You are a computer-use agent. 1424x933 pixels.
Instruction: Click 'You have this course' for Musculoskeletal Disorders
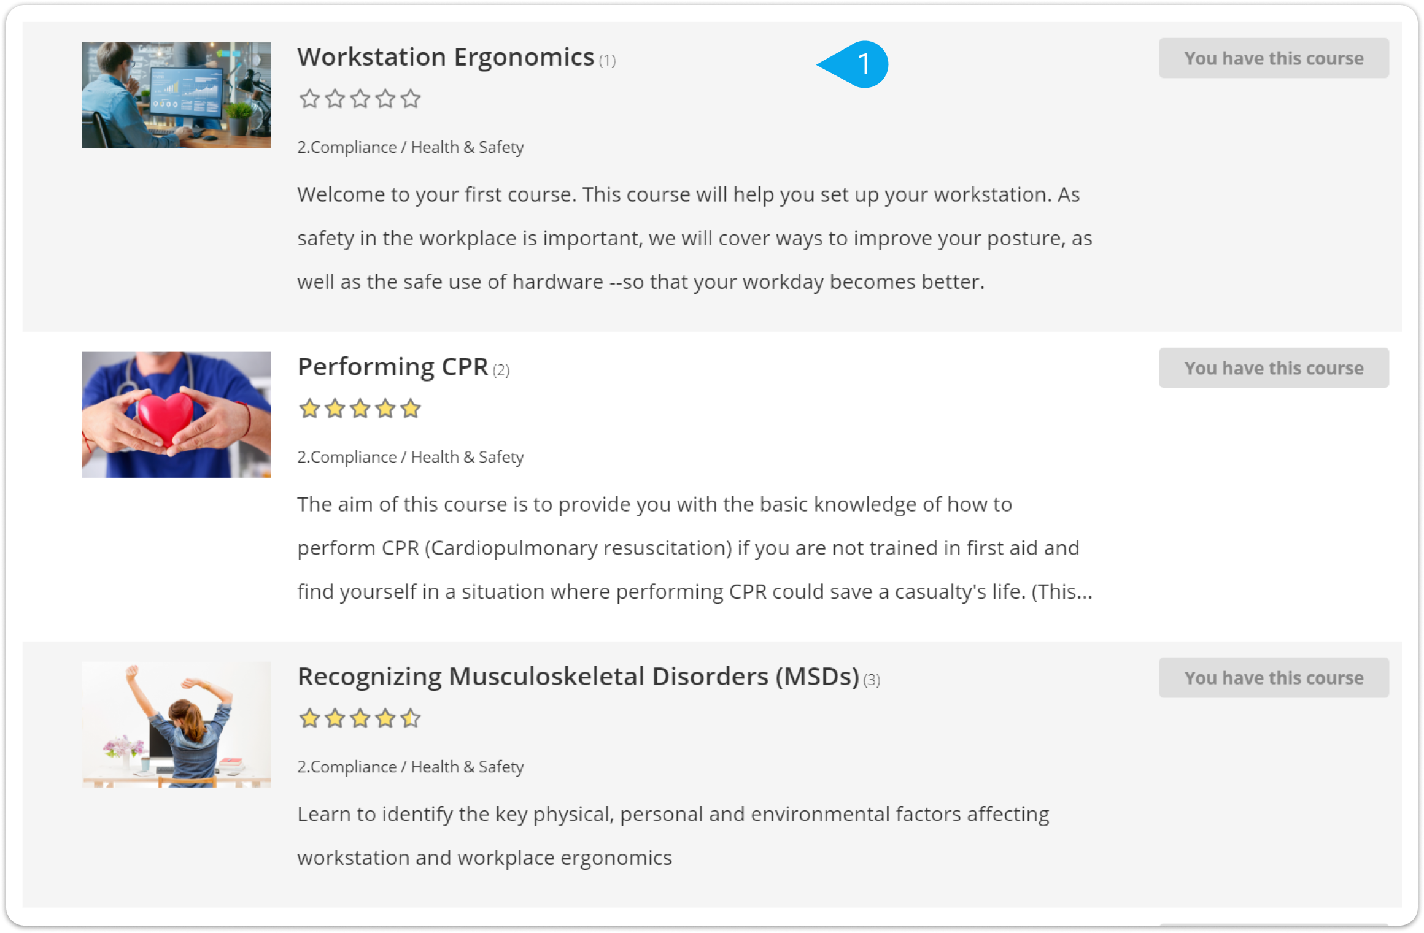1274,678
